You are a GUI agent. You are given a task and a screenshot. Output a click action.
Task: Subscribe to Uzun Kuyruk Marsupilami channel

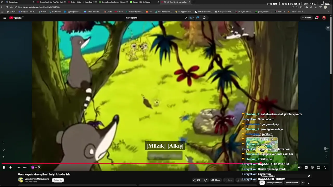(x=58, y=180)
